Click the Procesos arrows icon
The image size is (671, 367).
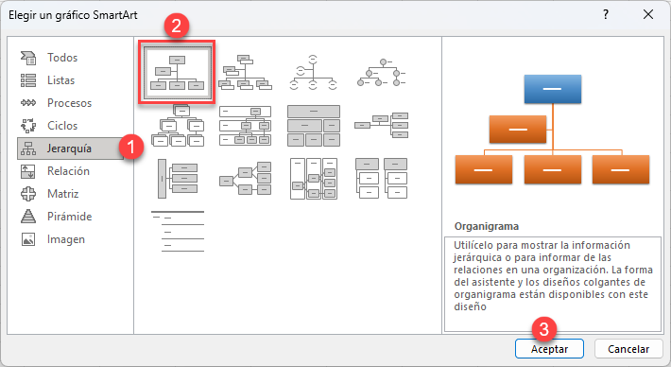tap(28, 103)
